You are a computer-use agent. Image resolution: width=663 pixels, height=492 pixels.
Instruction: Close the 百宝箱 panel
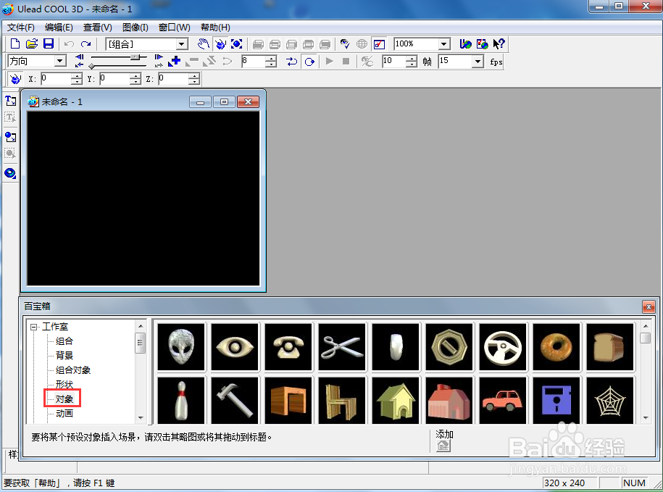pos(649,307)
